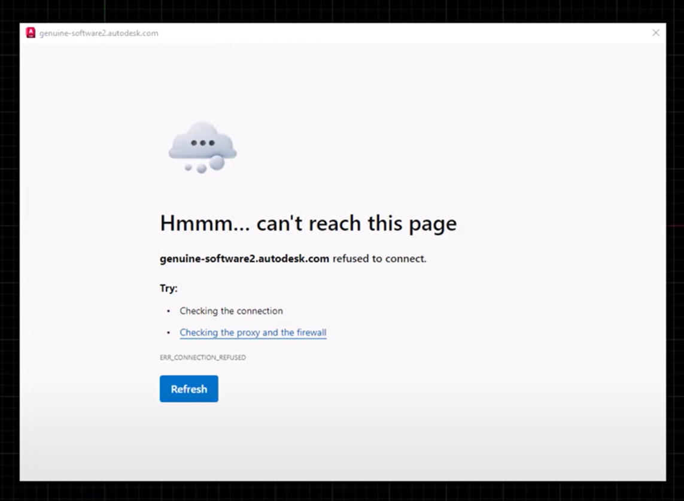Open 'Checking the proxy and the firewall' link
Image resolution: width=684 pixels, height=501 pixels.
click(x=253, y=333)
